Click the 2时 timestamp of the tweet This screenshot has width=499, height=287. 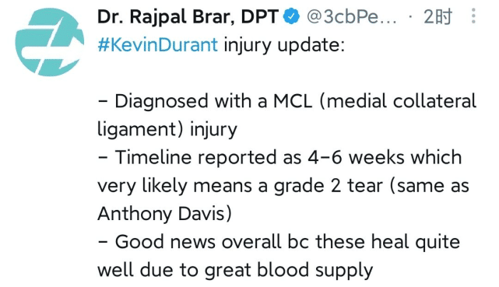click(x=438, y=16)
